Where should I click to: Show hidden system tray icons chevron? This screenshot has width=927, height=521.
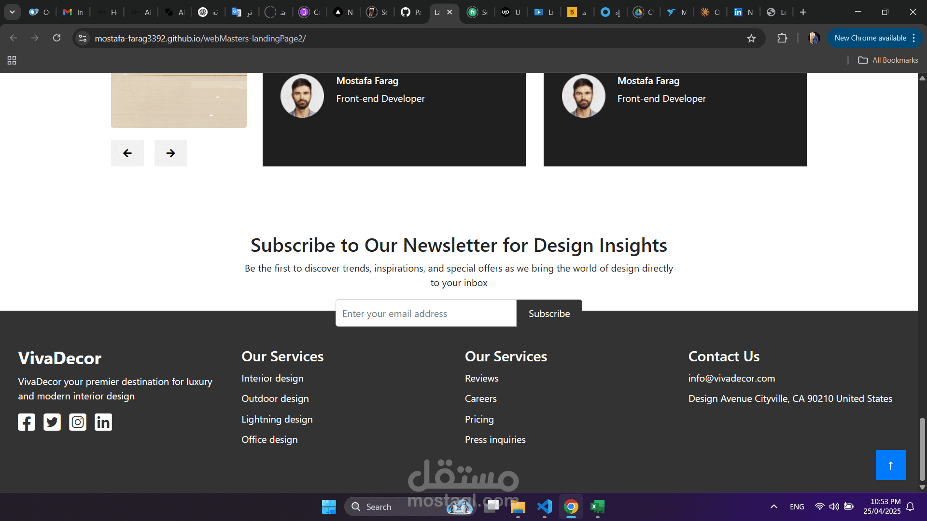tap(773, 507)
